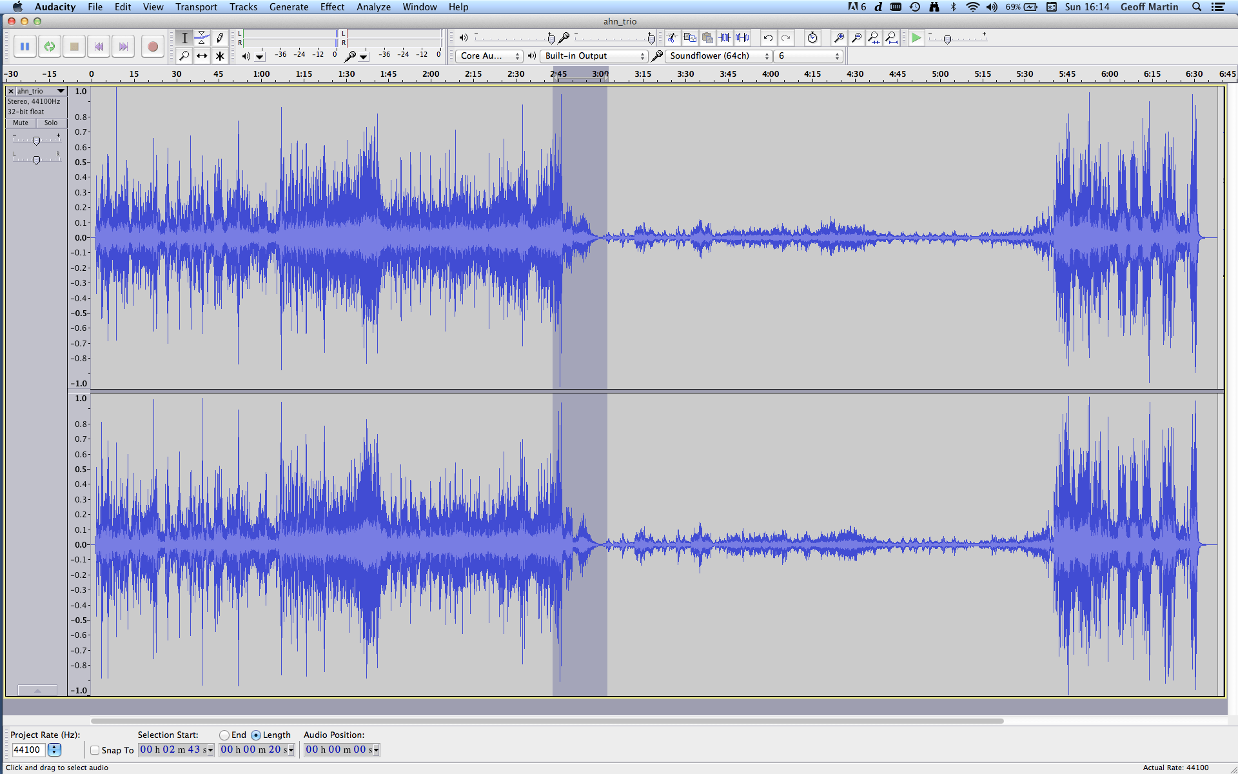This screenshot has height=774, width=1238.
Task: Open the Built-in Output device dropdown
Action: [x=593, y=56]
